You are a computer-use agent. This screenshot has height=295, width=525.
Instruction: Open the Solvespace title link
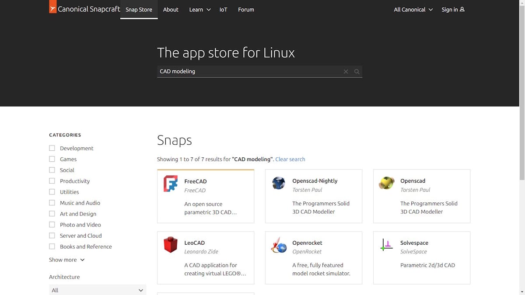click(414, 243)
